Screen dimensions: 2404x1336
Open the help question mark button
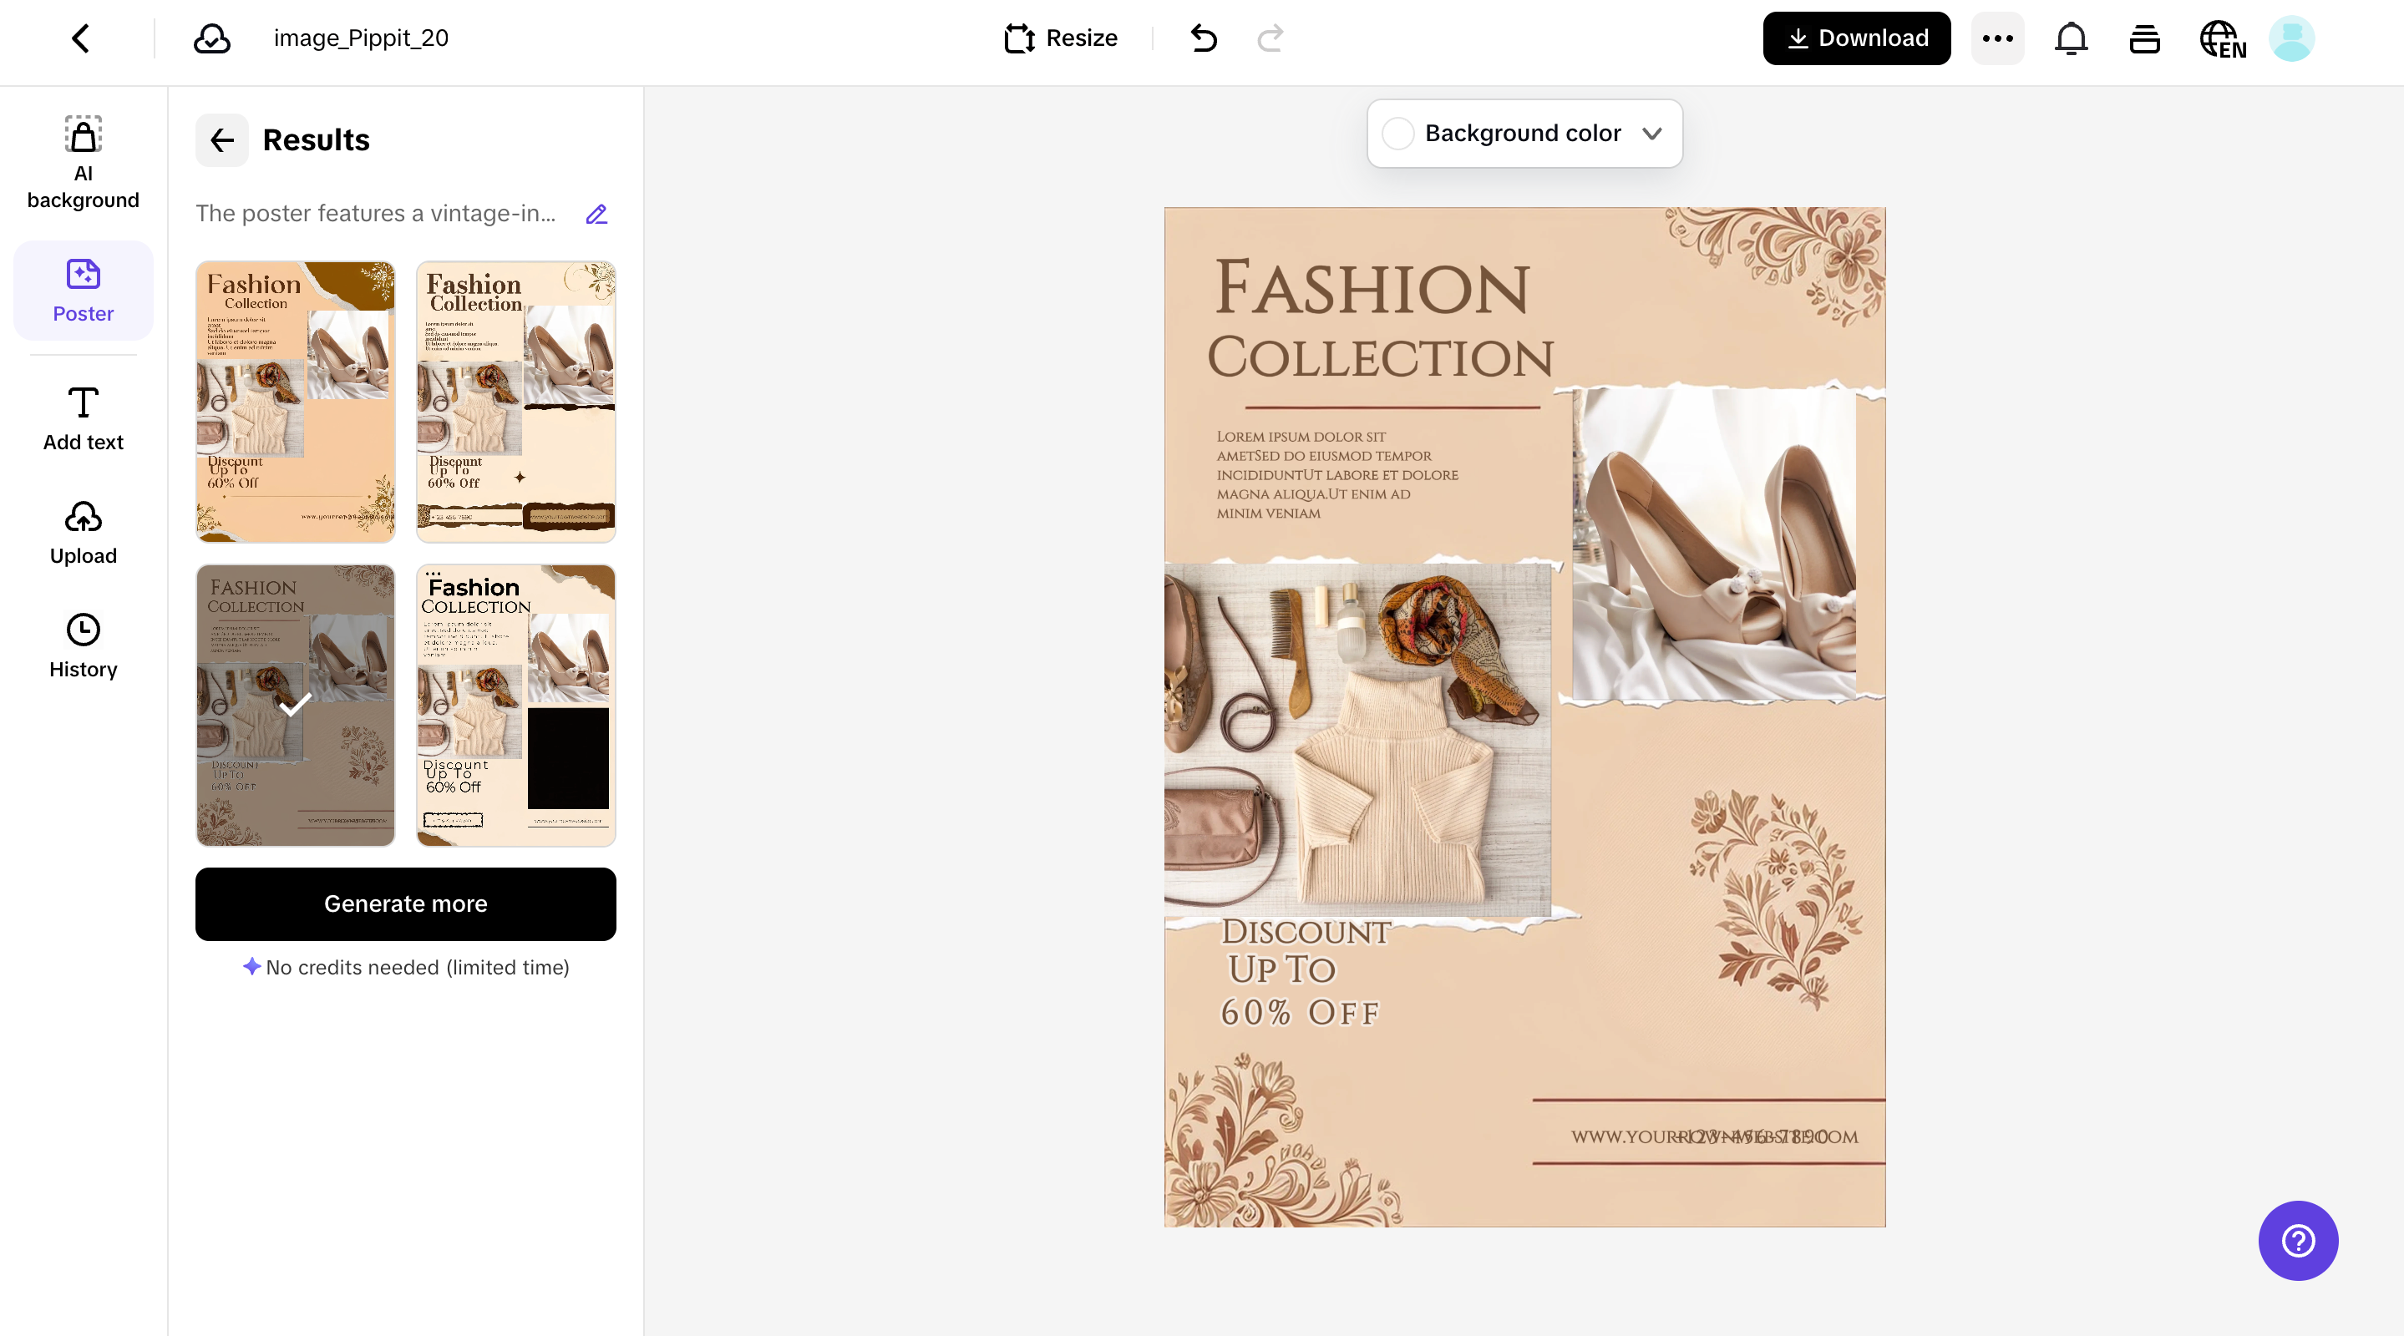coord(2298,1240)
